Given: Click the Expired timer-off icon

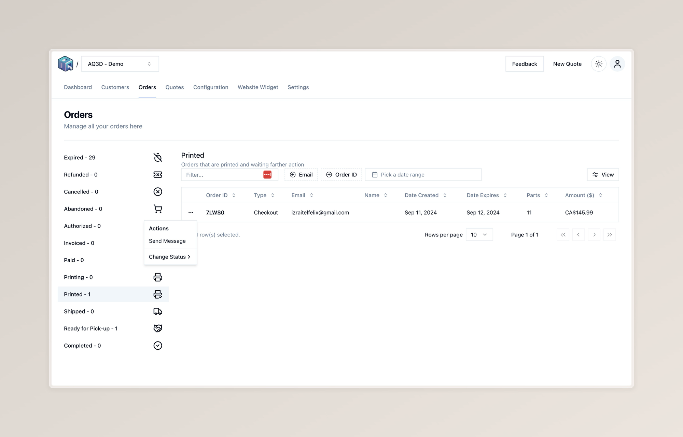Looking at the screenshot, I should 157,158.
